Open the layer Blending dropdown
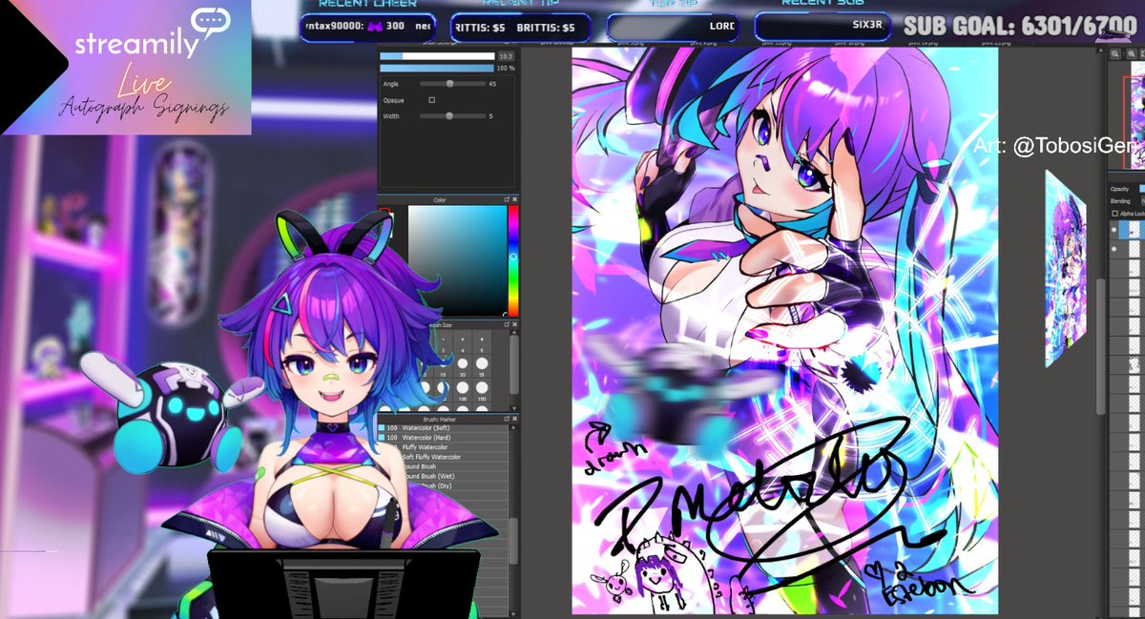The width and height of the screenshot is (1145, 619). pos(1141,201)
